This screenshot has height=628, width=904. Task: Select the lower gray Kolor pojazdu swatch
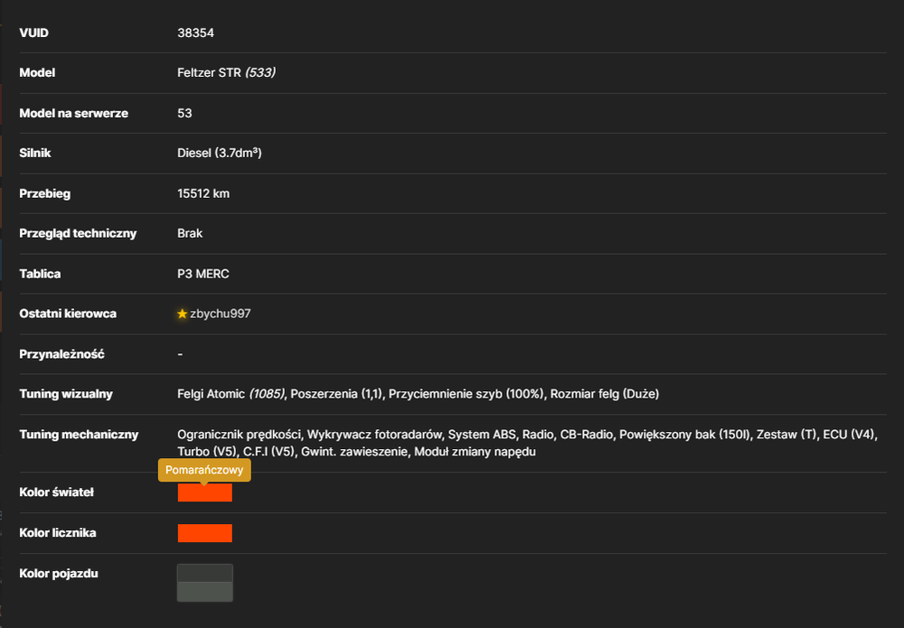point(204,592)
